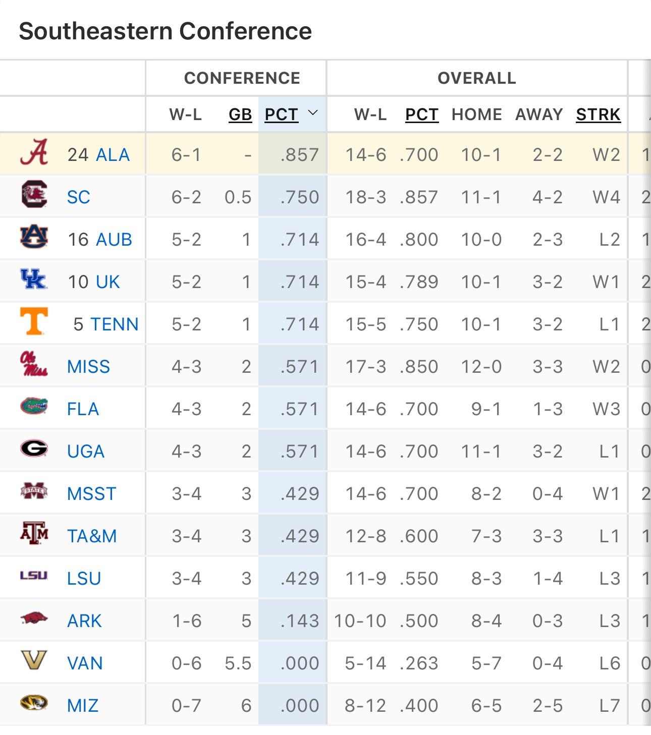651x735 pixels.
Task: Open the MIZ team link
Action: tap(83, 706)
